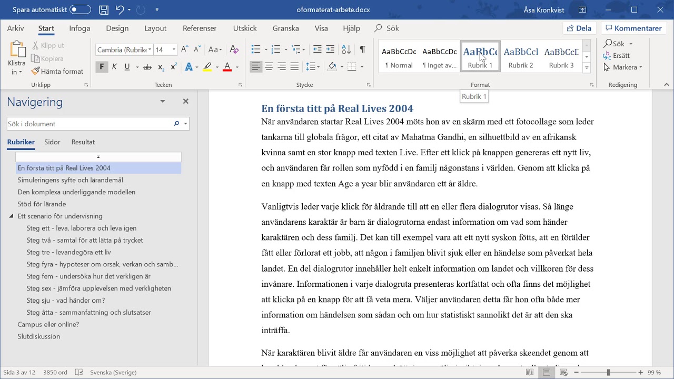Switch to Web Layout view in the status bar
The height and width of the screenshot is (379, 674).
pos(563,372)
